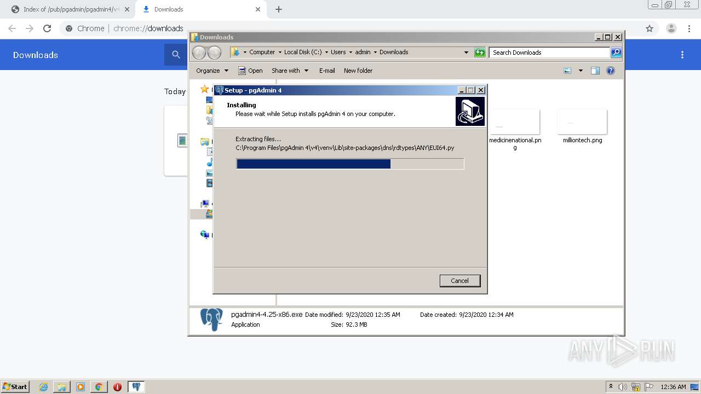Toggle the preview pane icon
This screenshot has width=701, height=394.
(595, 71)
